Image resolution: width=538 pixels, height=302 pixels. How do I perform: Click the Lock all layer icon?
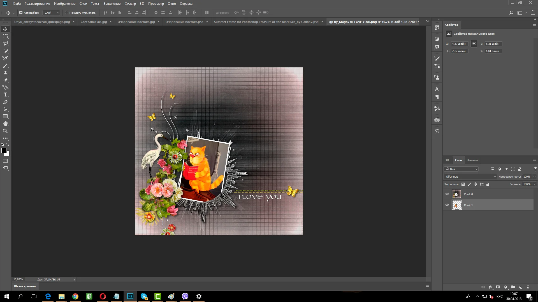(488, 184)
